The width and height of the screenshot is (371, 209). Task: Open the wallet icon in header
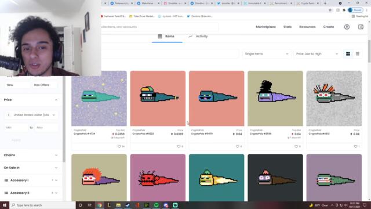coord(361,27)
